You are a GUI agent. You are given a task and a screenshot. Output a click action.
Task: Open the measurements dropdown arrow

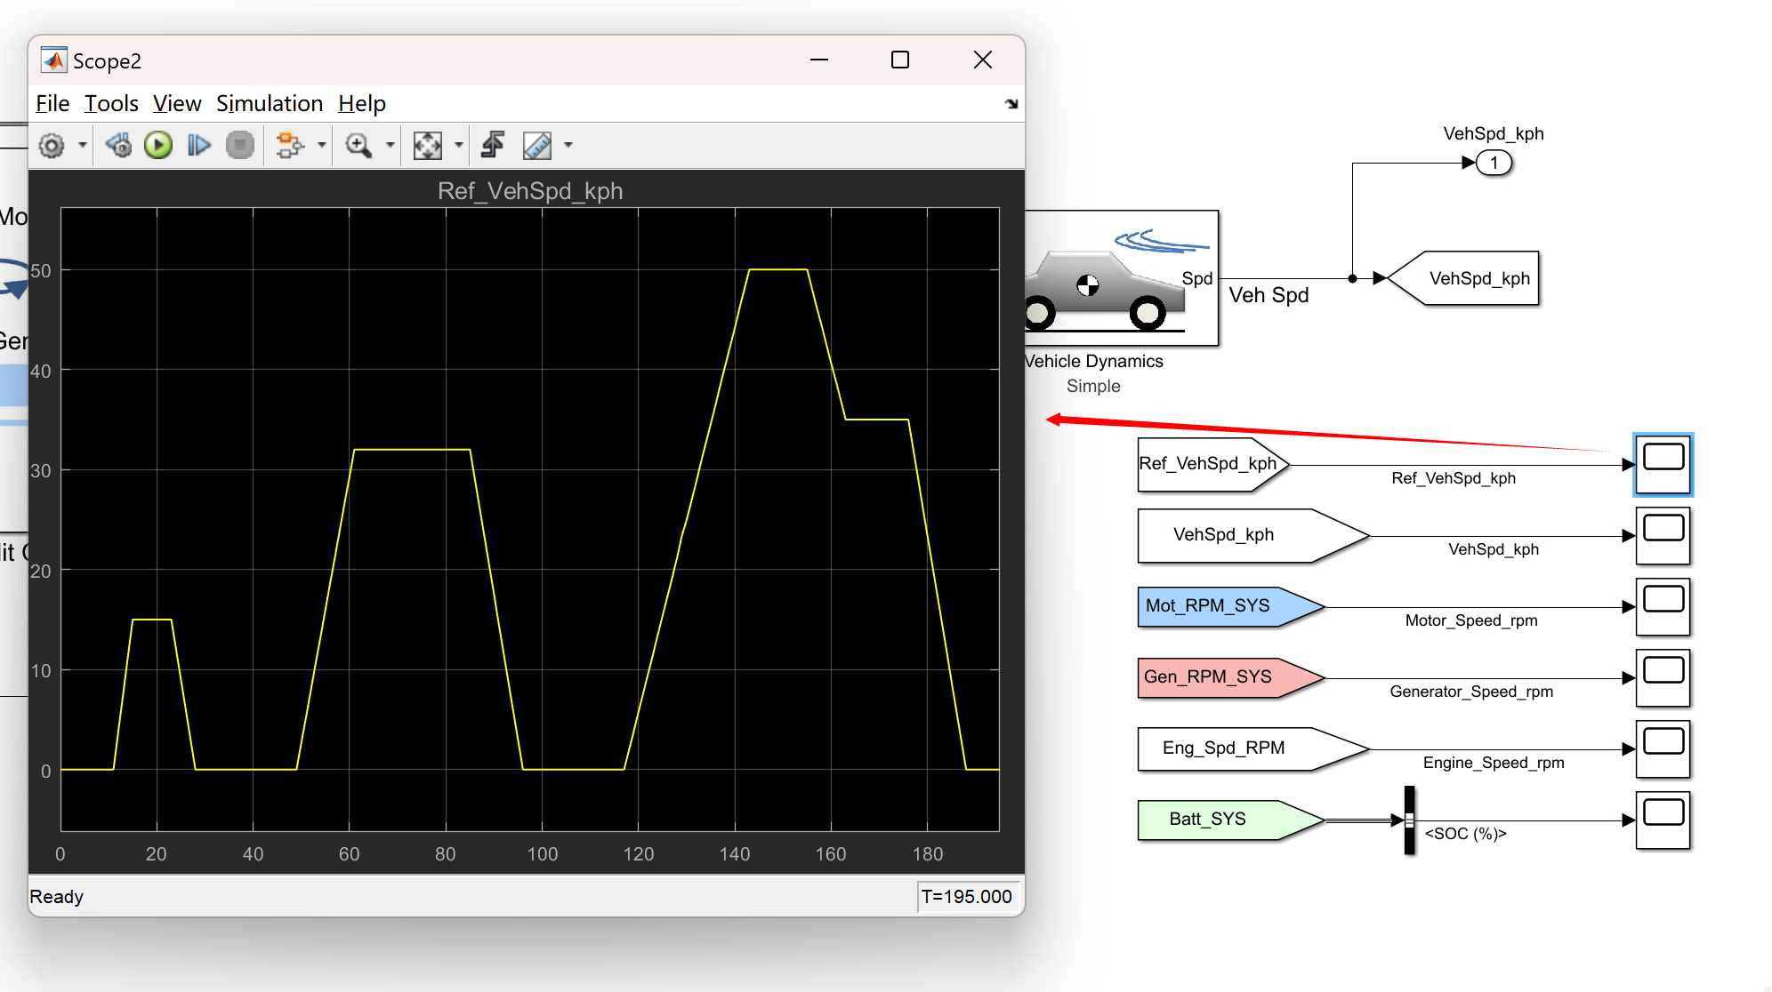tap(568, 145)
